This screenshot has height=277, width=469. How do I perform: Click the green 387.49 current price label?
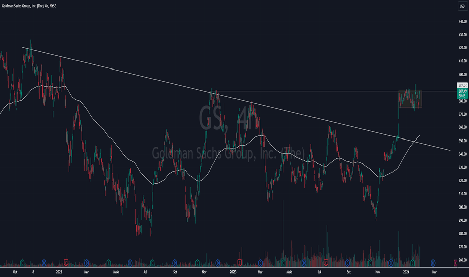point(461,91)
